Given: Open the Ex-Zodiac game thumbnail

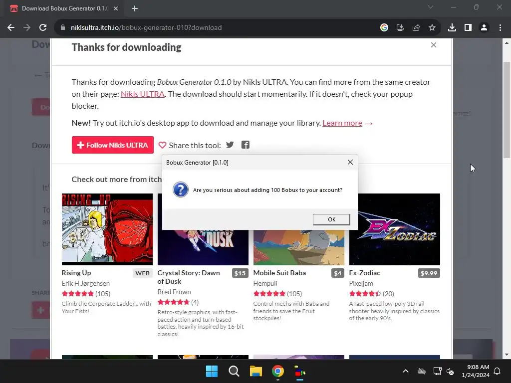Looking at the screenshot, I should (x=395, y=229).
